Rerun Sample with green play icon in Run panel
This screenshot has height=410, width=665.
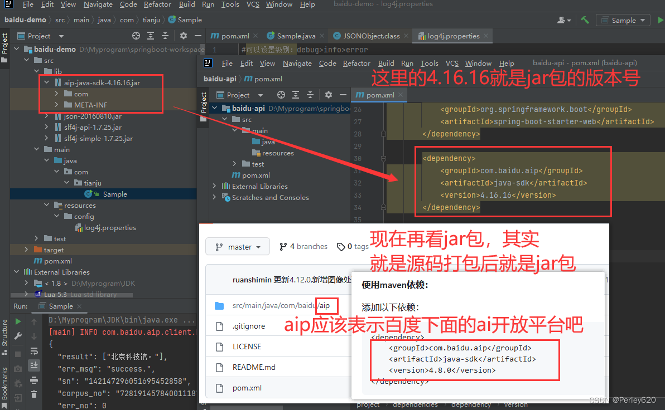tap(18, 321)
